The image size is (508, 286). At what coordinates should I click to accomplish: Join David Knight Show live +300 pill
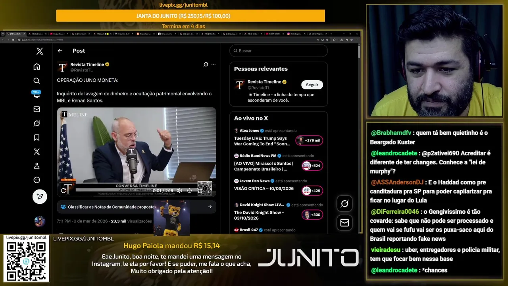click(312, 214)
